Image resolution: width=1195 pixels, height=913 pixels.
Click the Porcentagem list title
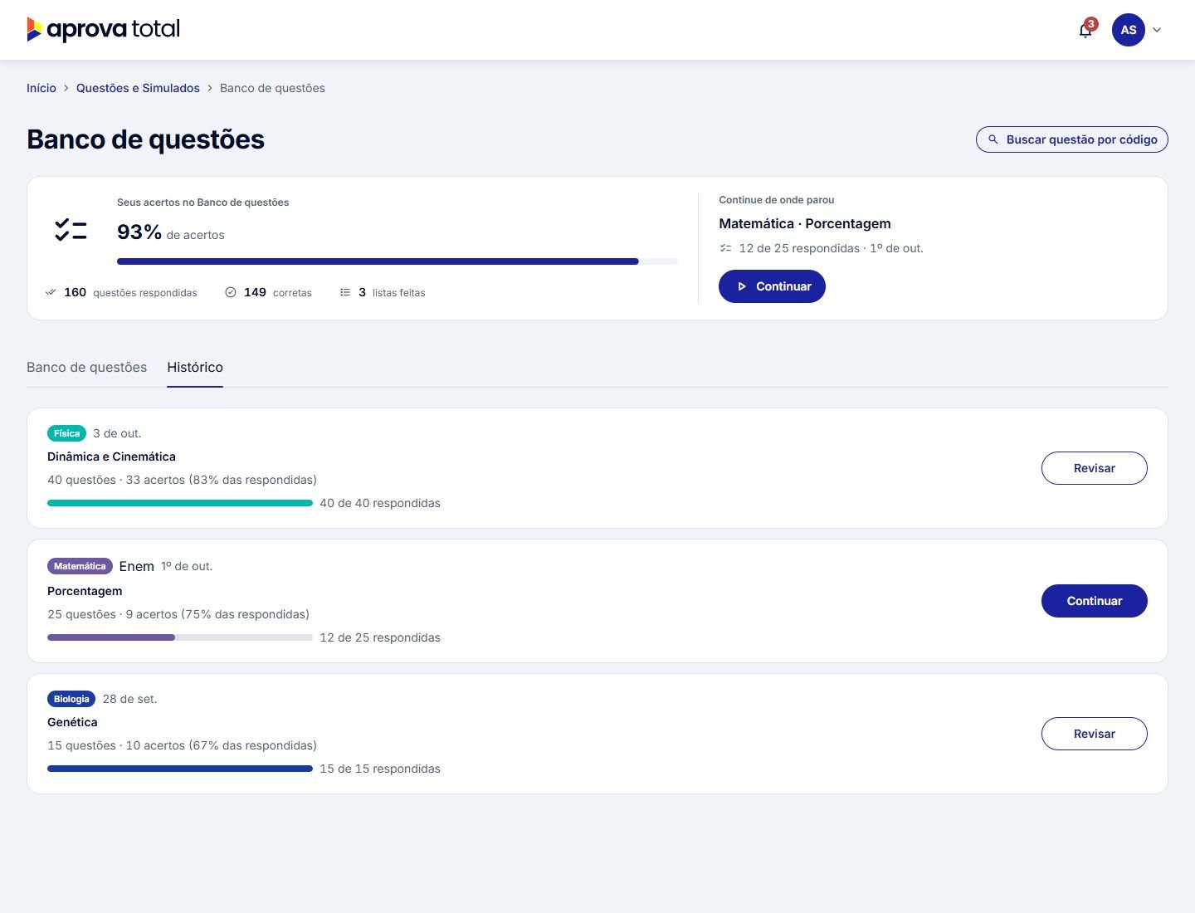[x=85, y=591]
